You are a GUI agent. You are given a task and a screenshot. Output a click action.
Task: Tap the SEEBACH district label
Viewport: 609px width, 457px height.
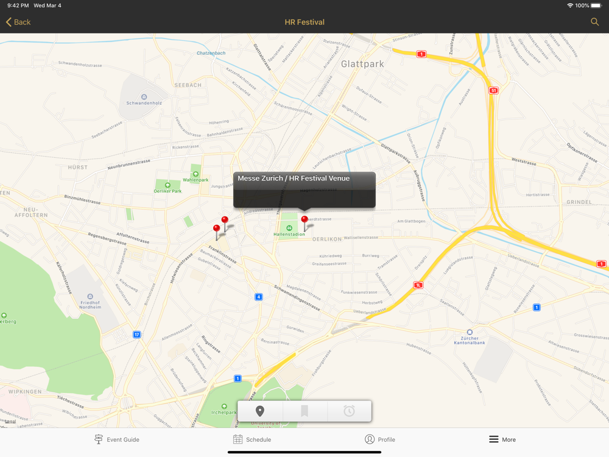(x=188, y=85)
